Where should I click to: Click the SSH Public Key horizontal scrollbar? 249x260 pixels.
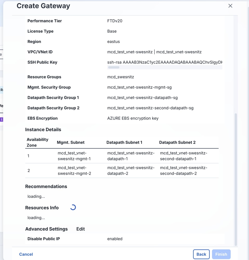(x=114, y=67)
